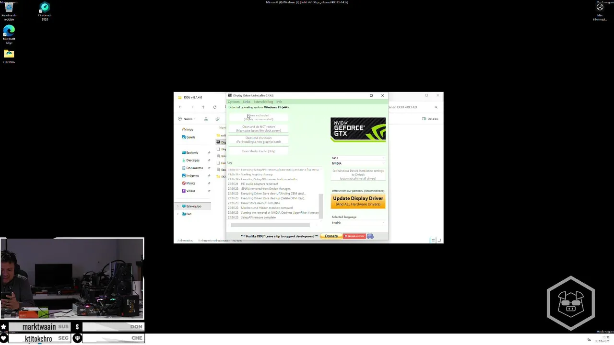Click the system tray clock
This screenshot has width=614, height=345.
click(x=602, y=339)
